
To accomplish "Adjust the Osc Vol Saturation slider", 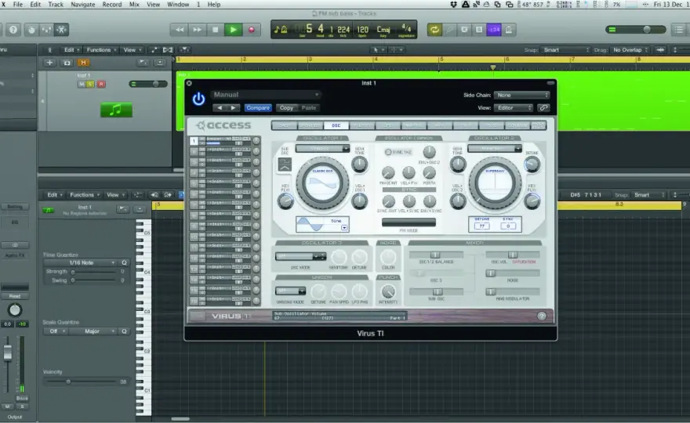I will pyautogui.click(x=513, y=255).
